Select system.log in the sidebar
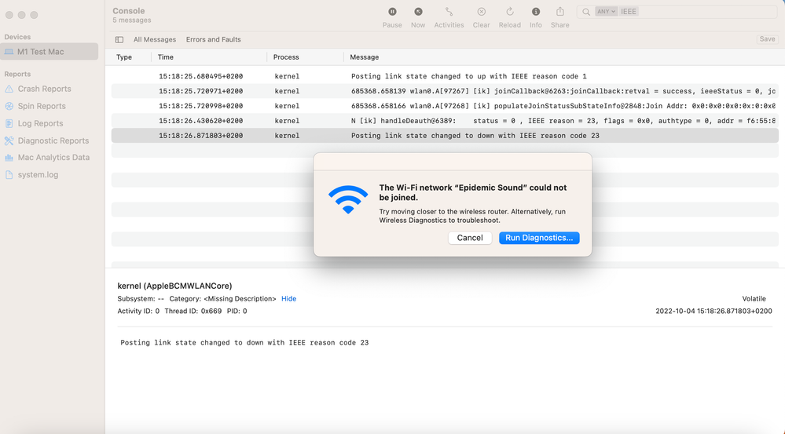The height and width of the screenshot is (434, 785). click(x=38, y=175)
